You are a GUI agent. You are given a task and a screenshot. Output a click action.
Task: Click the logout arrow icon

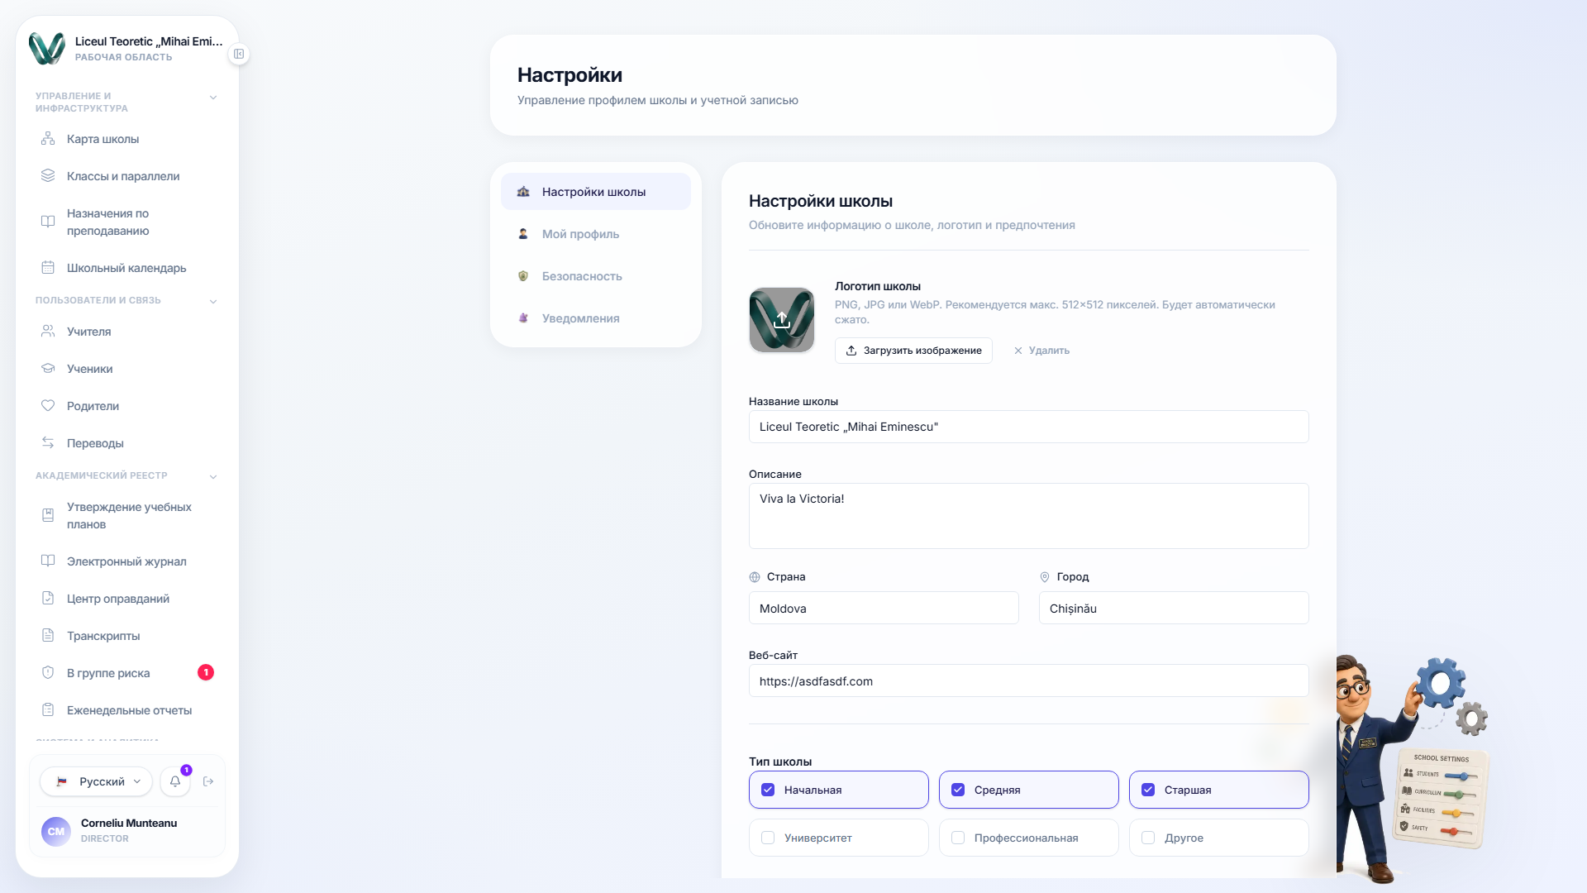point(208,781)
